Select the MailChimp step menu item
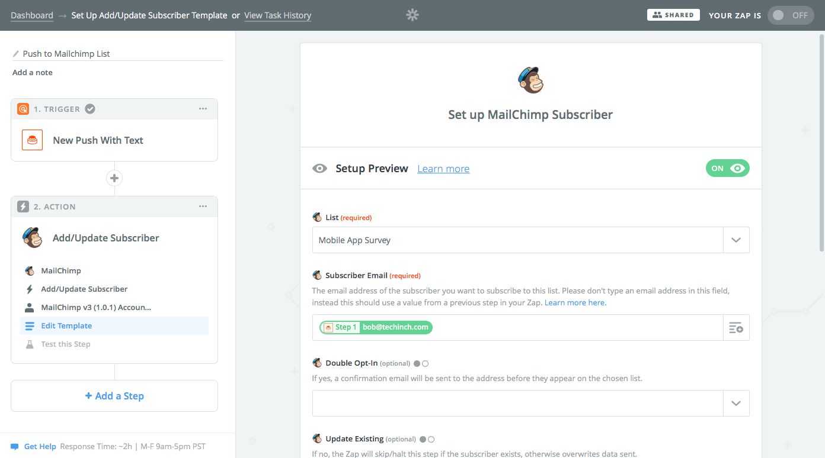The image size is (825, 458). [114, 270]
